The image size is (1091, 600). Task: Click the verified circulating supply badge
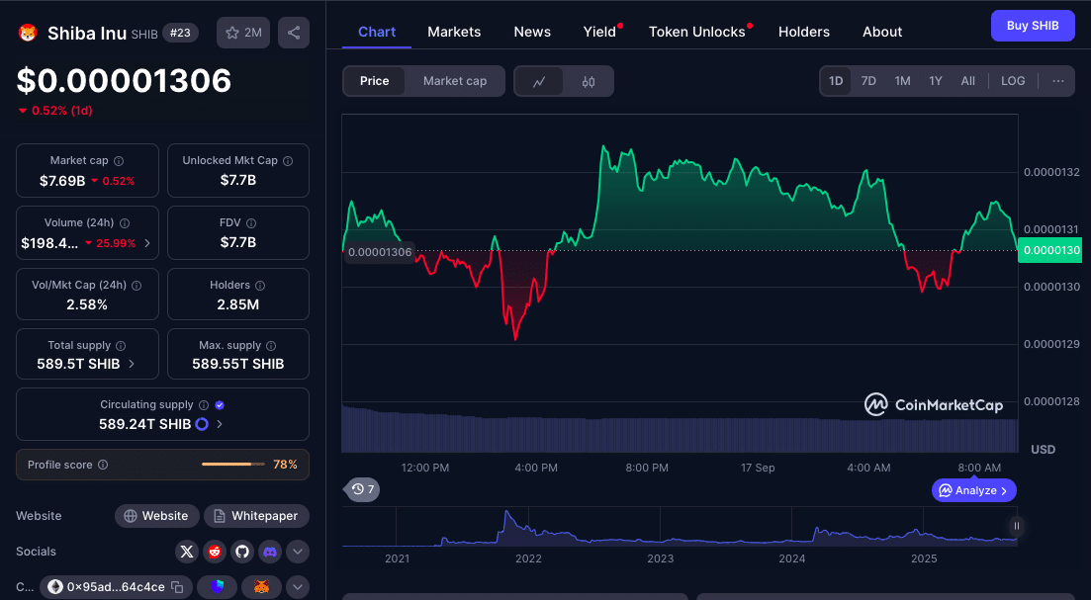click(x=220, y=405)
